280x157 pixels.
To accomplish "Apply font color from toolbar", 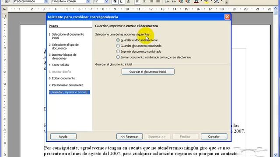I will [196, 2].
